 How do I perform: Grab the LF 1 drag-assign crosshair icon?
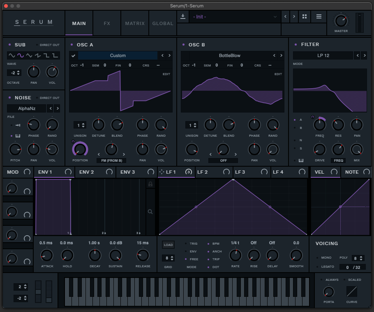[x=162, y=172]
